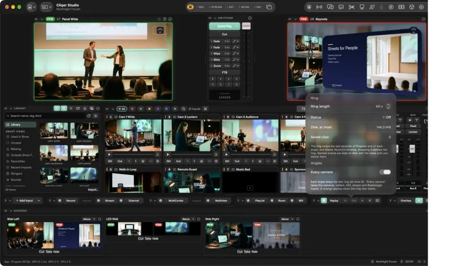Open the windows overlay icon beside NDI
The height and width of the screenshot is (266, 460).
click(269, 7)
